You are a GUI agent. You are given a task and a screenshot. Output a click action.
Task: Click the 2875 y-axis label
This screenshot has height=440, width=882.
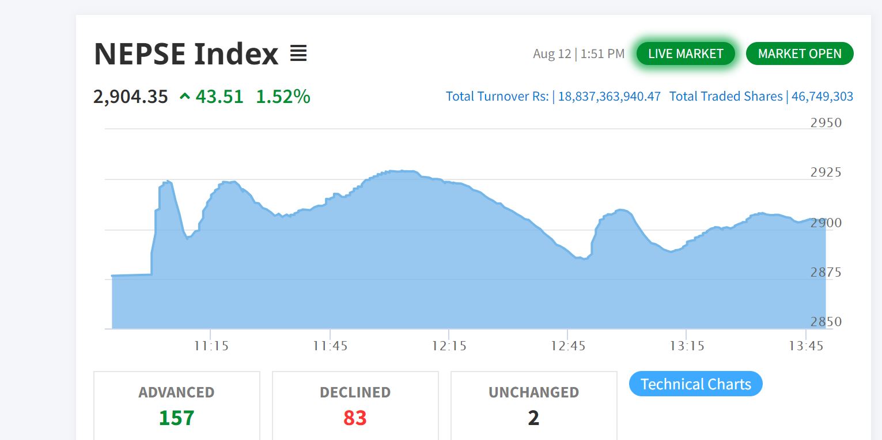pos(826,272)
